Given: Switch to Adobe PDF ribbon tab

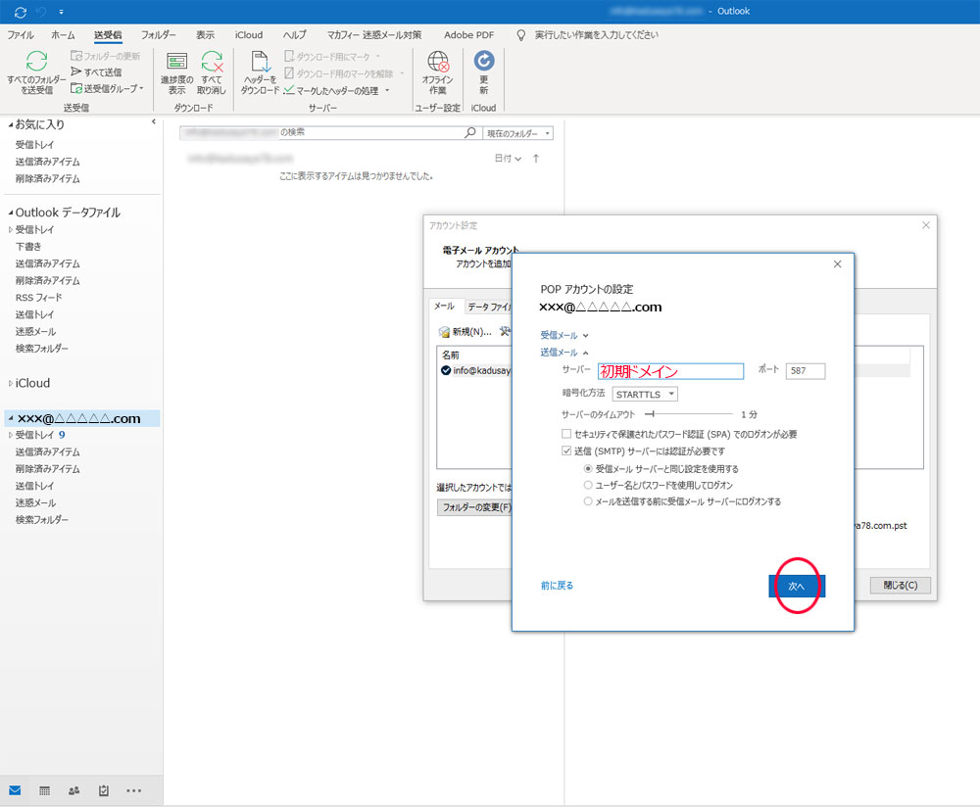Looking at the screenshot, I should [468, 35].
